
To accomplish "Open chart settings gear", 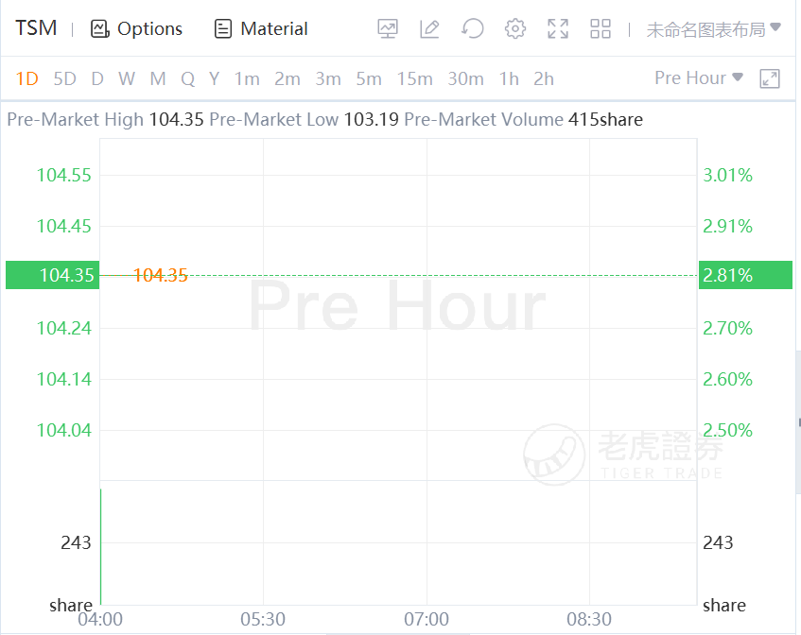I will click(x=515, y=28).
